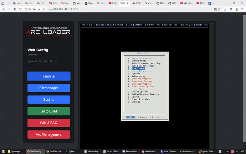
Task: Select 'Build Loader (clean)' menu entry
Action: (144, 66)
